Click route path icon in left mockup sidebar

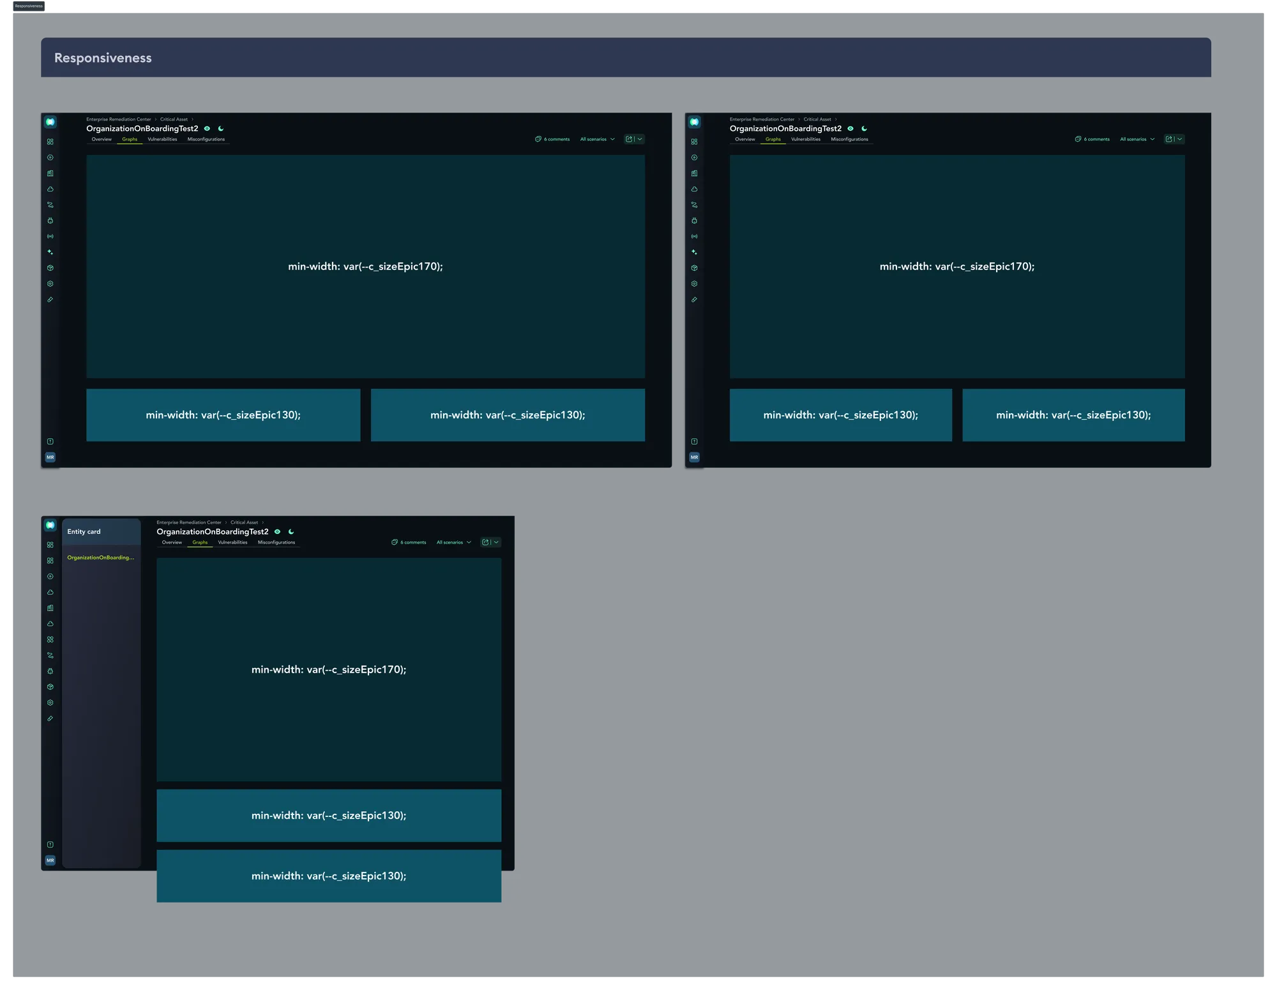[x=50, y=205]
